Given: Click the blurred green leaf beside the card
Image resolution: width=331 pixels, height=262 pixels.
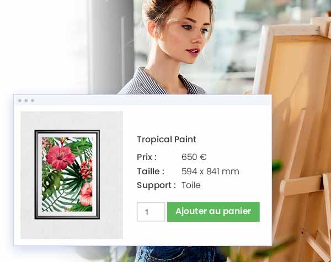Looking at the screenshot, I should 277,167.
